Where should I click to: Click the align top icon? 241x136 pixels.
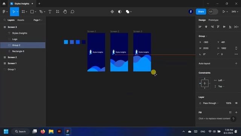click(x=218, y=27)
